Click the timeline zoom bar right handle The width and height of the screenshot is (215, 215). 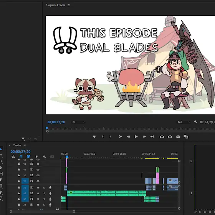[x=74, y=212]
